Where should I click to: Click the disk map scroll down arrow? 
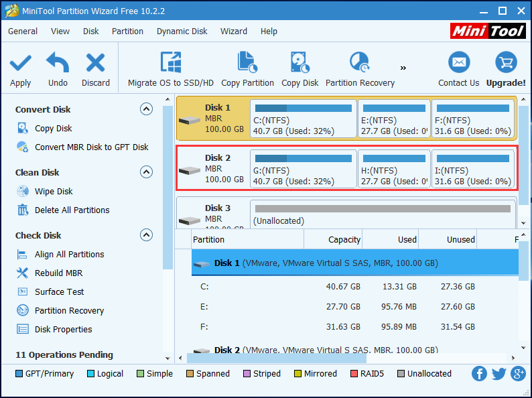coord(523,223)
